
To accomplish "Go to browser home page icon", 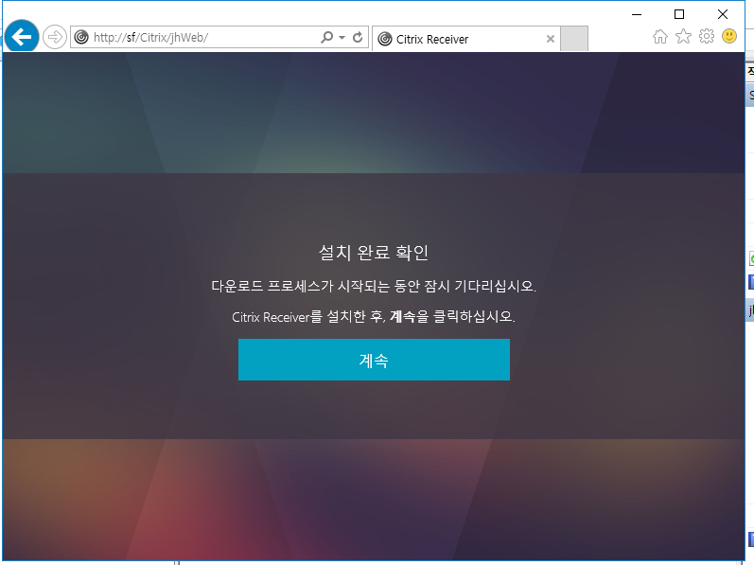I will point(660,37).
